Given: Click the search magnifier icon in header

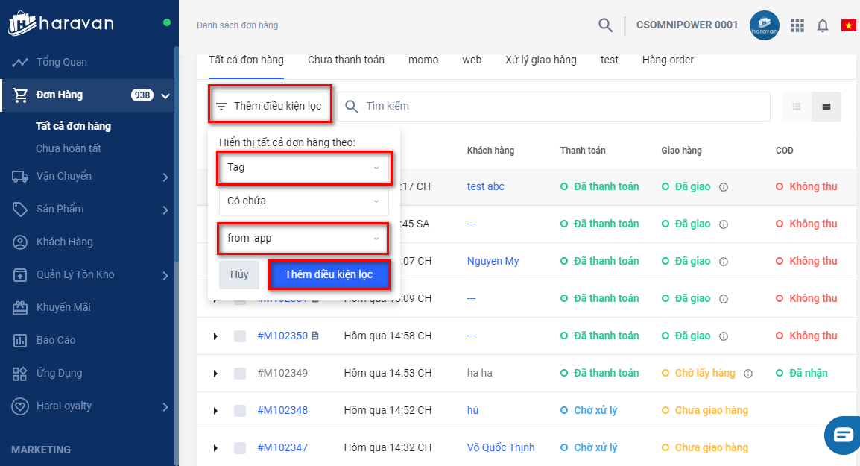Looking at the screenshot, I should (605, 25).
